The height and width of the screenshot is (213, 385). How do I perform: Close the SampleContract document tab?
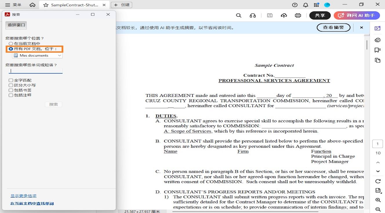click(104, 5)
